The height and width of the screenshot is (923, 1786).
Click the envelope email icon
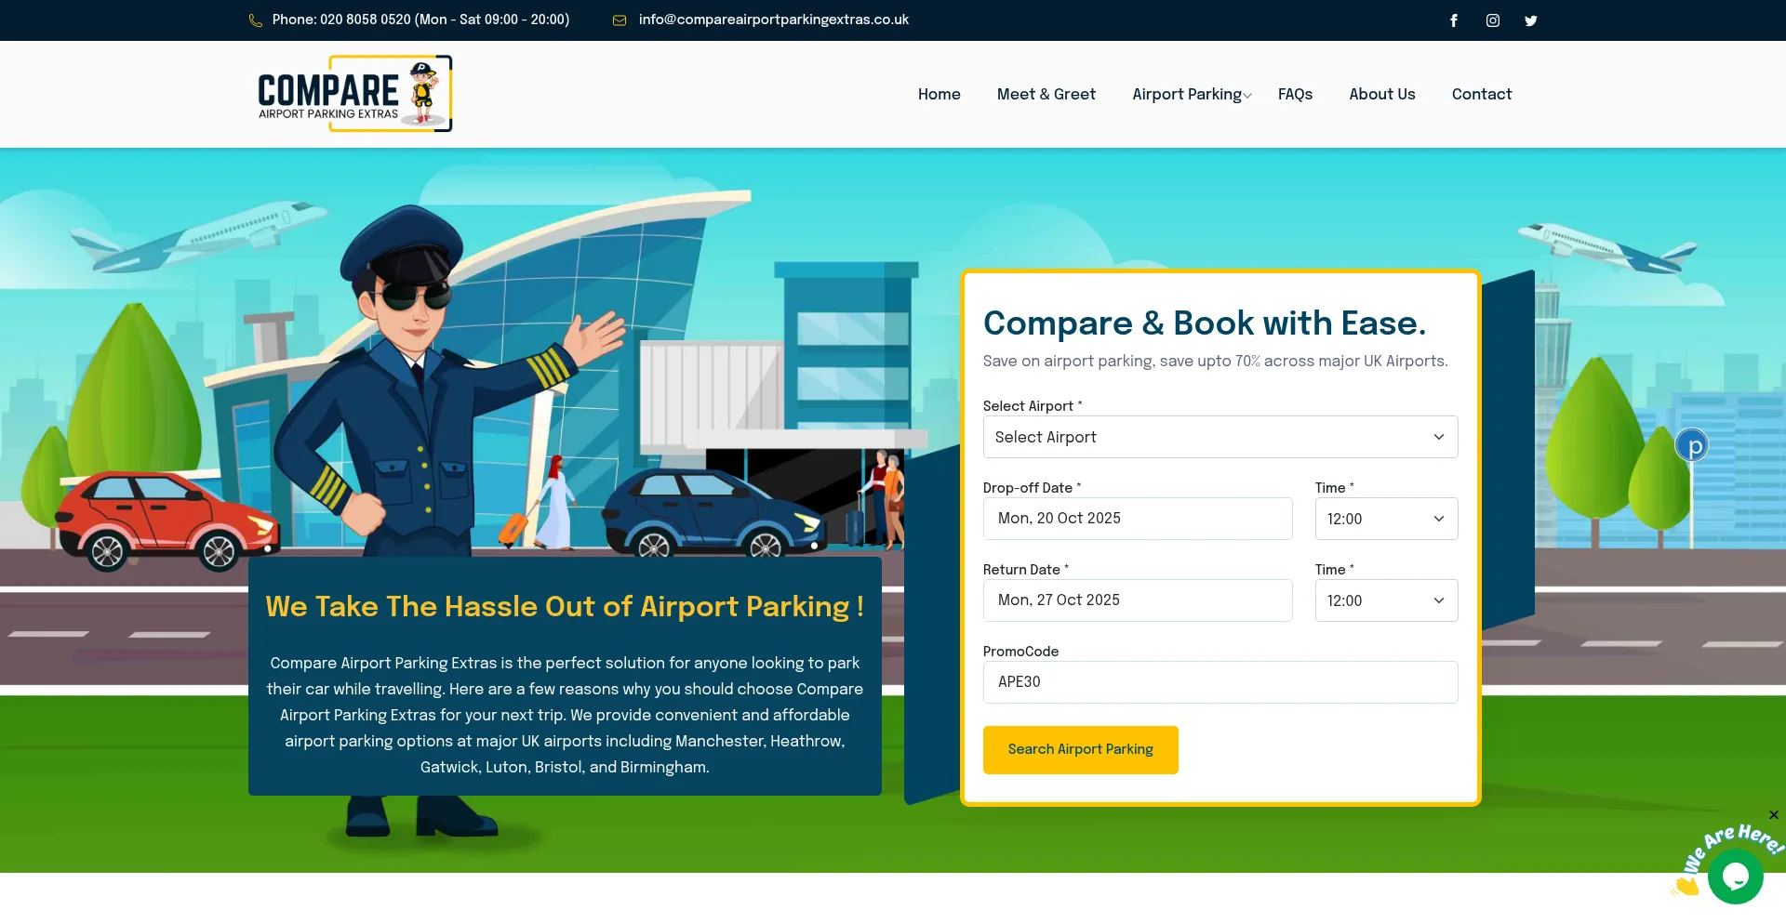click(620, 20)
